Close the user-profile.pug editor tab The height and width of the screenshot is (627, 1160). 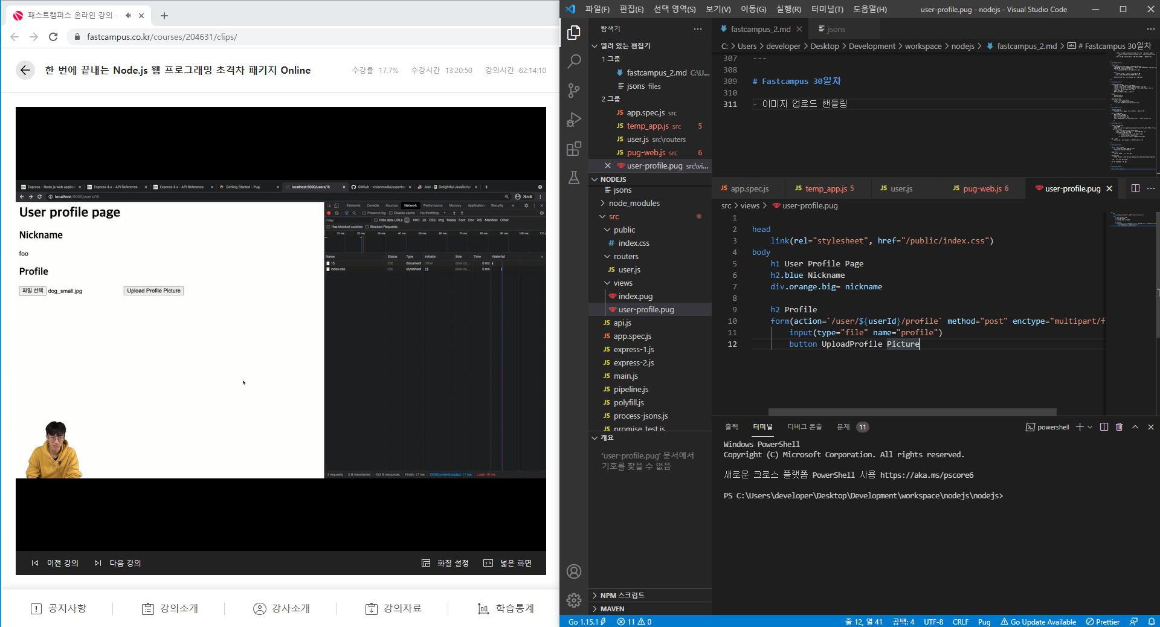(x=1109, y=188)
